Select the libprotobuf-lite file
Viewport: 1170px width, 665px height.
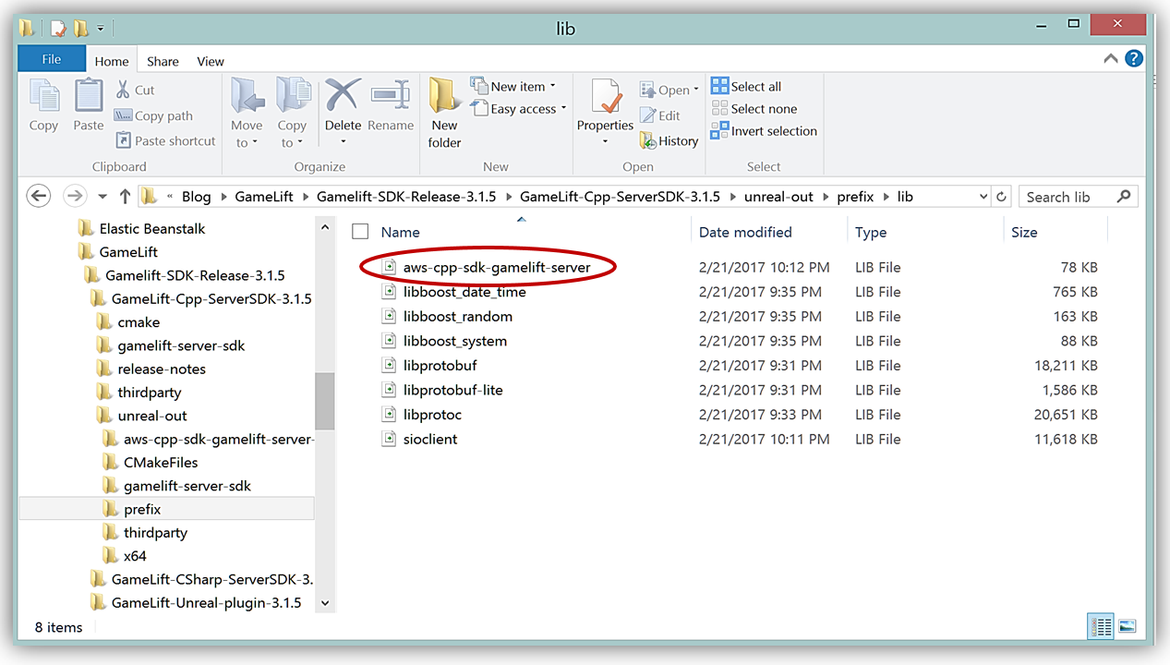(452, 390)
